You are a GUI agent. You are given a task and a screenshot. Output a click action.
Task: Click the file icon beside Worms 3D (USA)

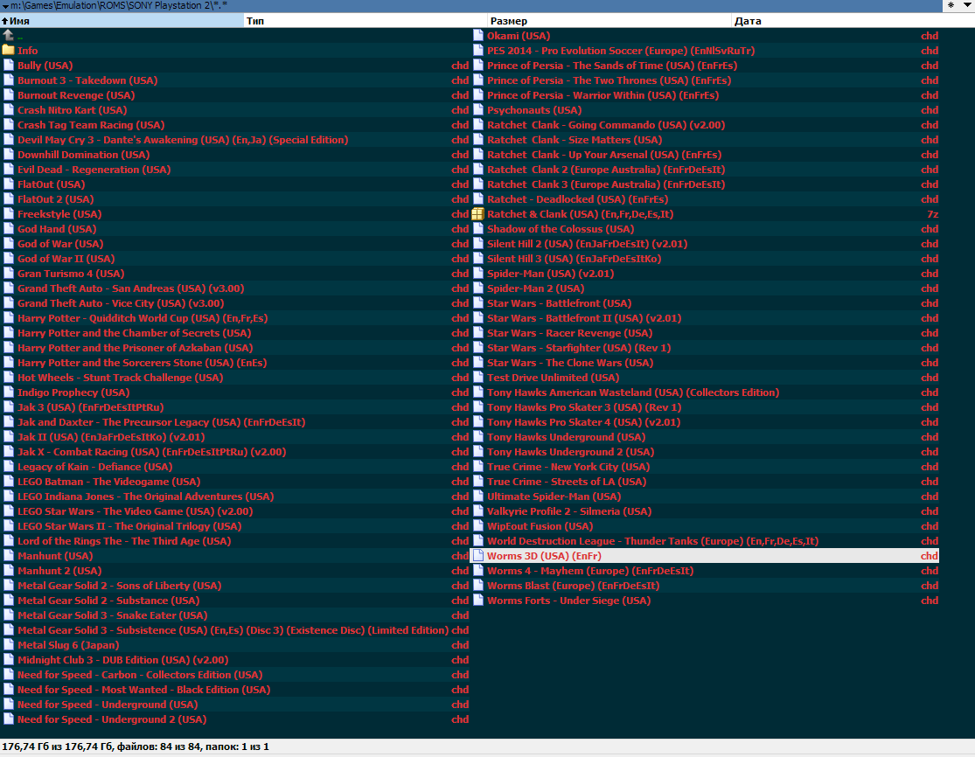point(477,556)
